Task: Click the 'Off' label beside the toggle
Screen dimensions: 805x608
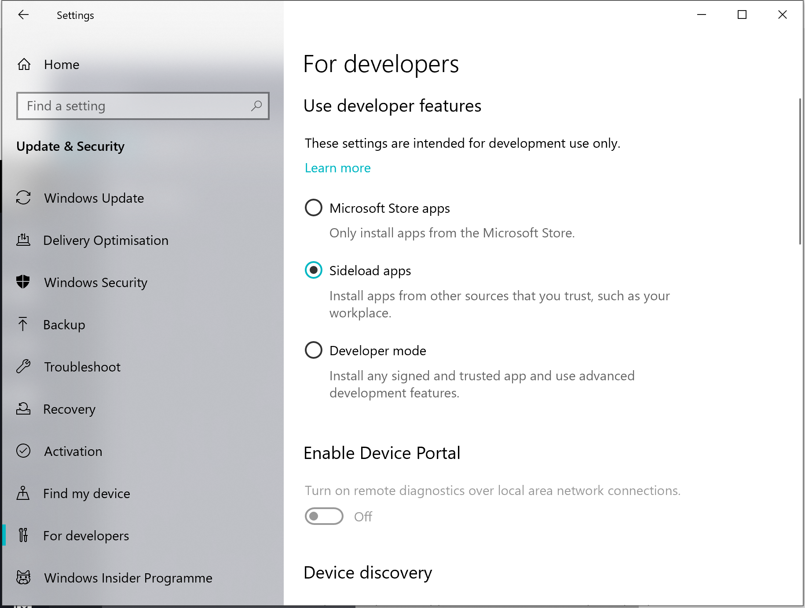Action: [x=363, y=517]
